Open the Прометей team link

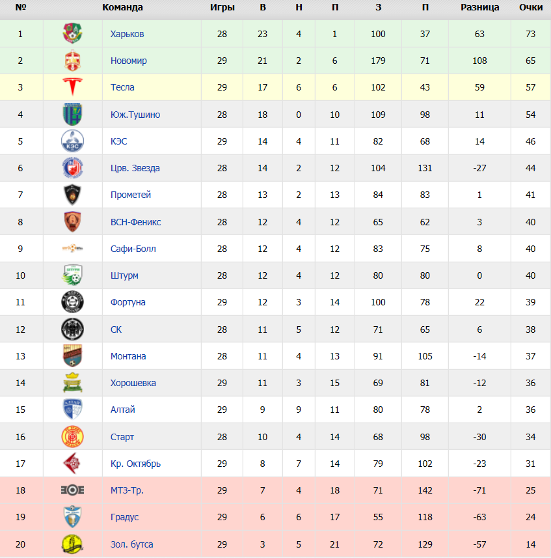[x=131, y=195]
